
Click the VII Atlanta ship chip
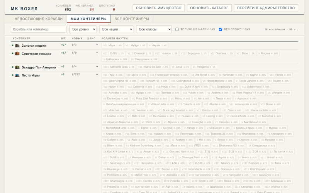point(215,104)
